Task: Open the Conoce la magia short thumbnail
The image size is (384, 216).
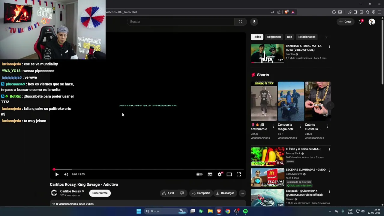Action: 291,101
